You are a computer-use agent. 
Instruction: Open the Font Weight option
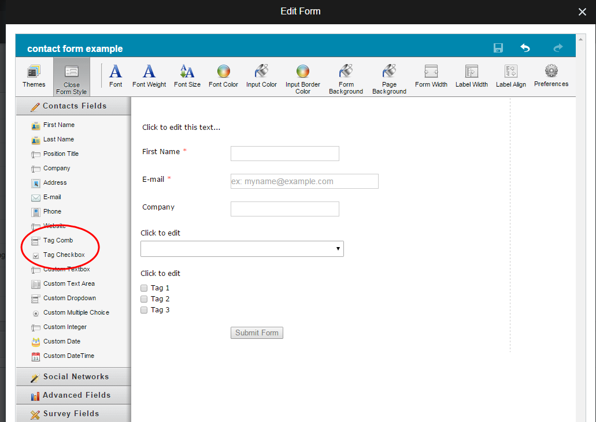coord(149,77)
